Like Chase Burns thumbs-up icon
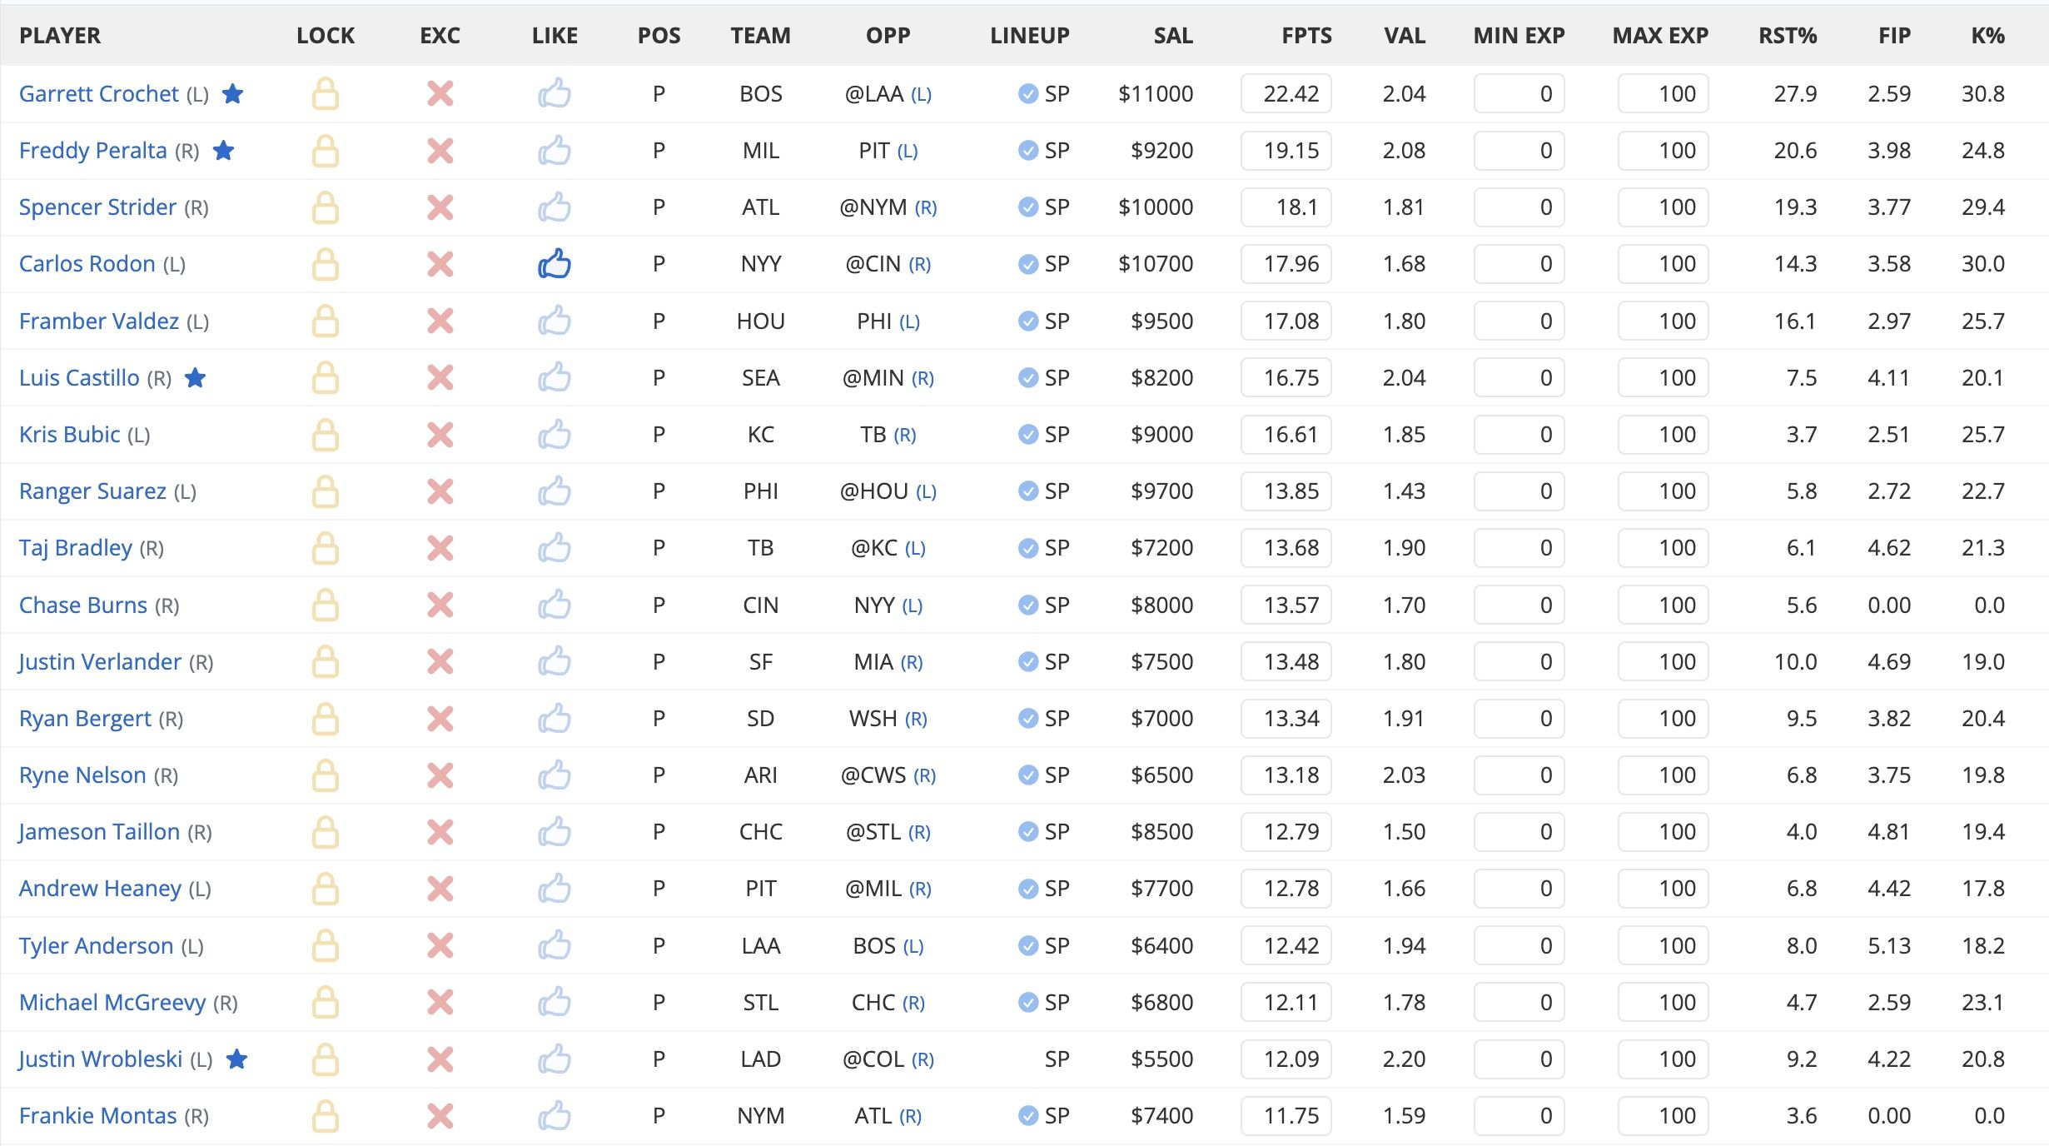The height and width of the screenshot is (1146, 2049). click(x=555, y=605)
